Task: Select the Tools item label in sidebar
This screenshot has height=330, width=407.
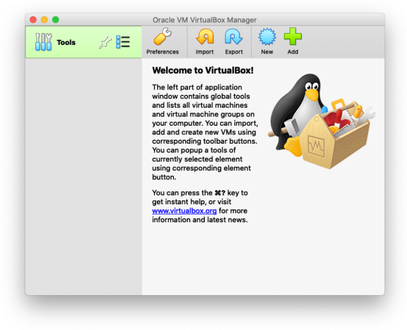Action: [x=66, y=42]
